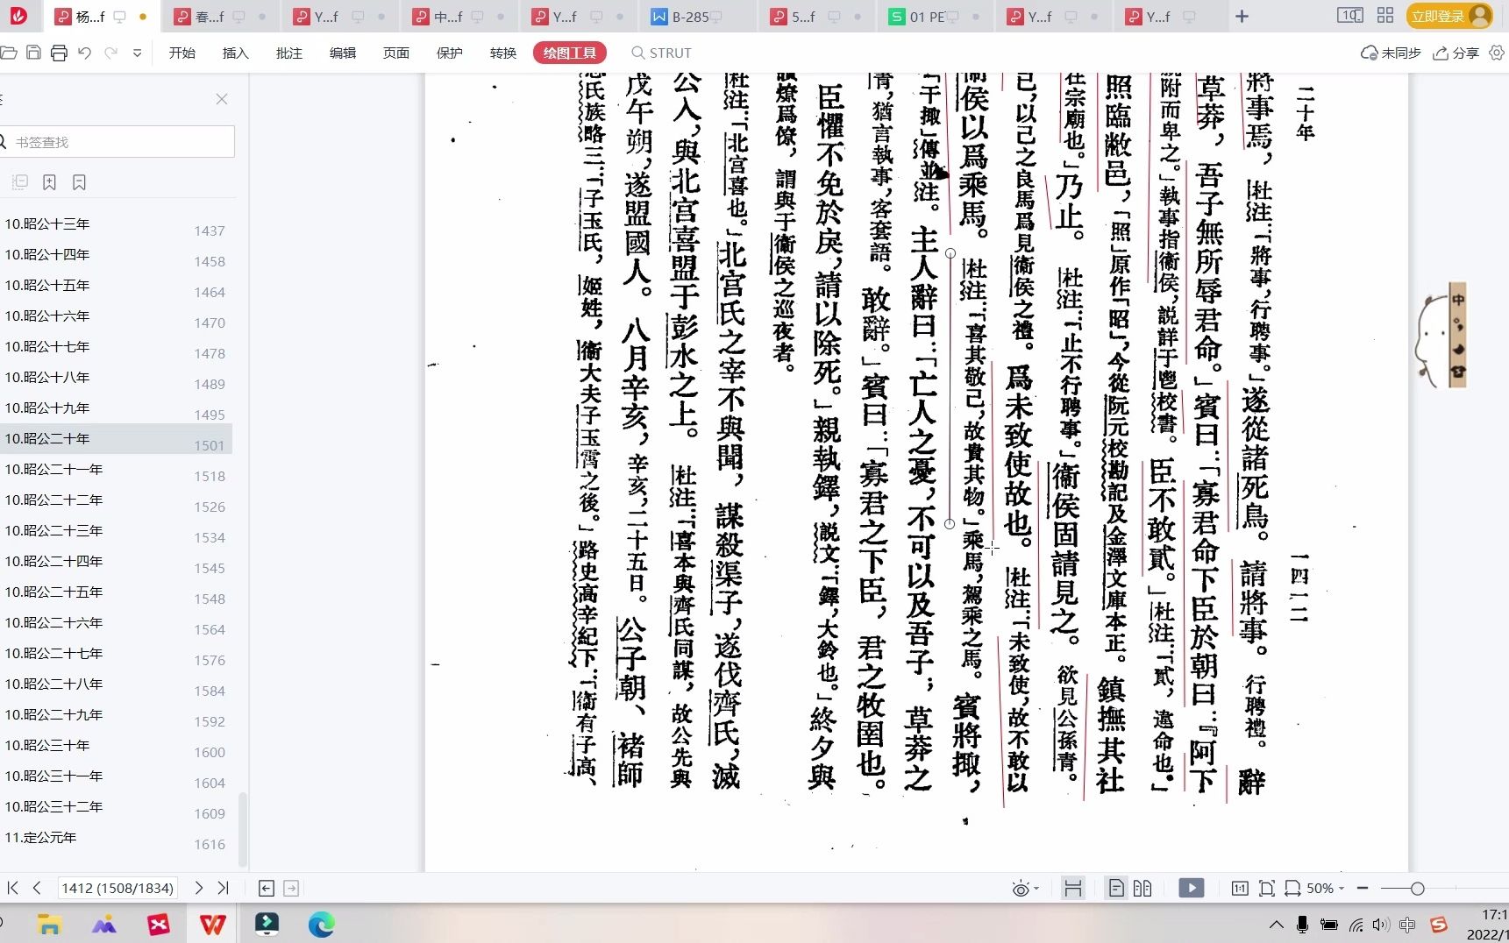Add a new tab with plus button
Screen dimensions: 1509x943
[1242, 16]
